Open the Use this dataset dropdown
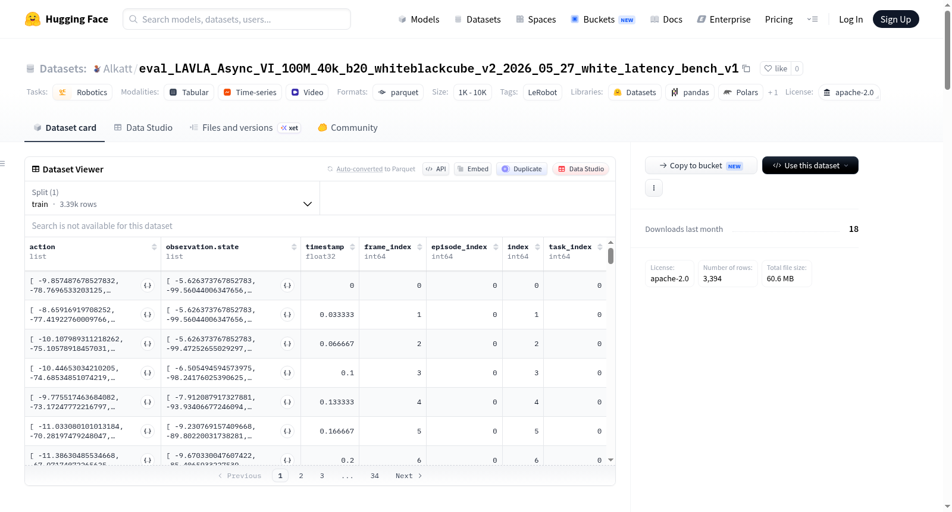Image resolution: width=952 pixels, height=512 pixels. [810, 165]
